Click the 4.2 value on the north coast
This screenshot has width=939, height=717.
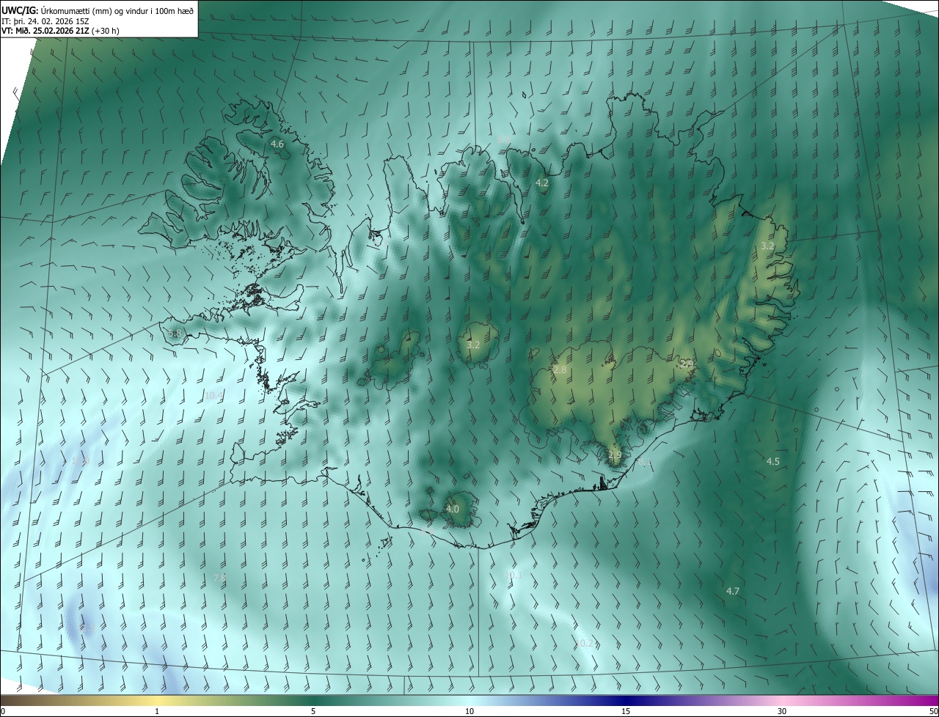click(542, 183)
